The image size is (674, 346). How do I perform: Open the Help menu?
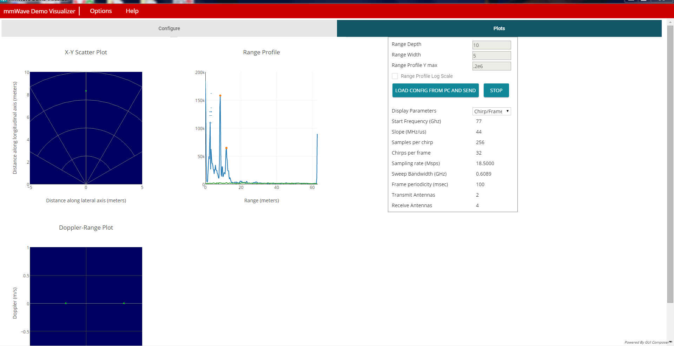point(132,11)
